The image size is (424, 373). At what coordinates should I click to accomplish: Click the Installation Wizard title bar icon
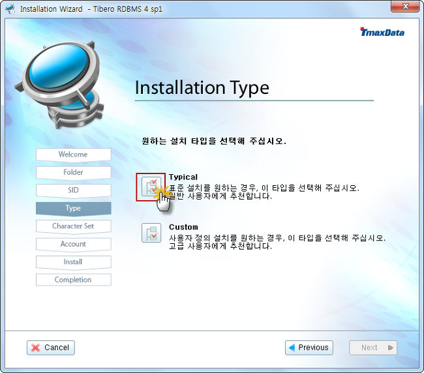click(x=10, y=8)
